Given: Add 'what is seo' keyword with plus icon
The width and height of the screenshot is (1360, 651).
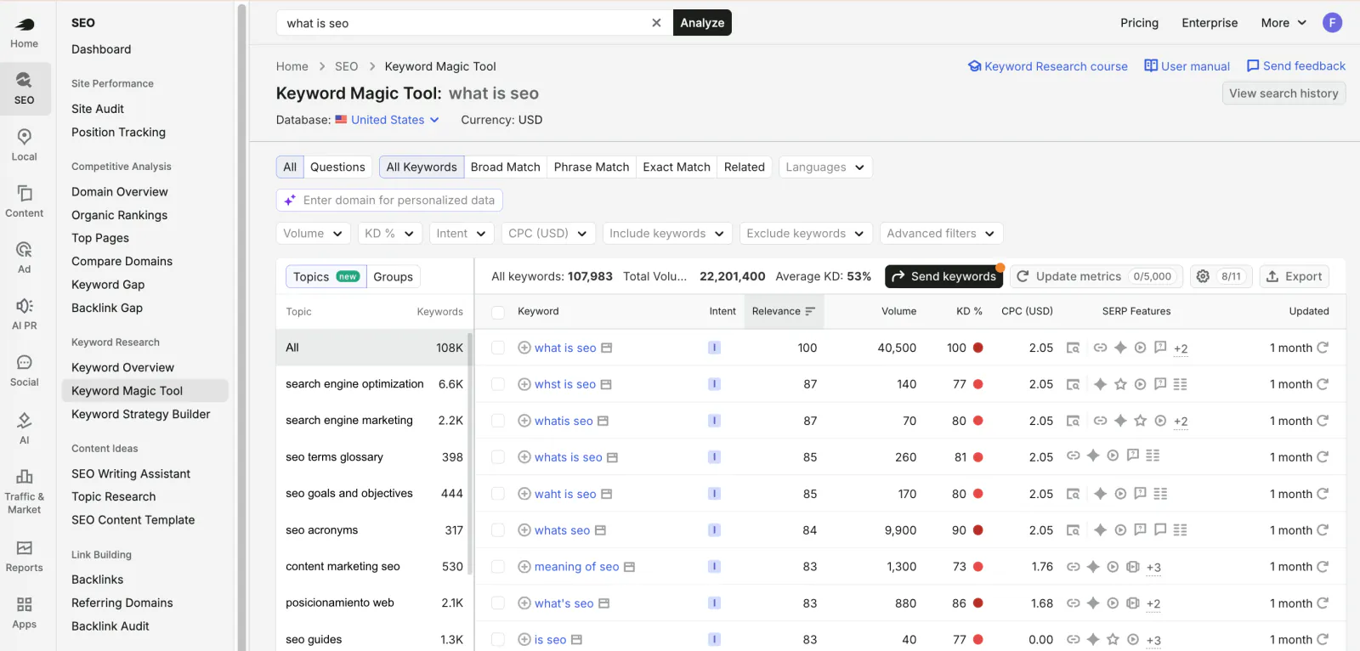Looking at the screenshot, I should click(524, 348).
